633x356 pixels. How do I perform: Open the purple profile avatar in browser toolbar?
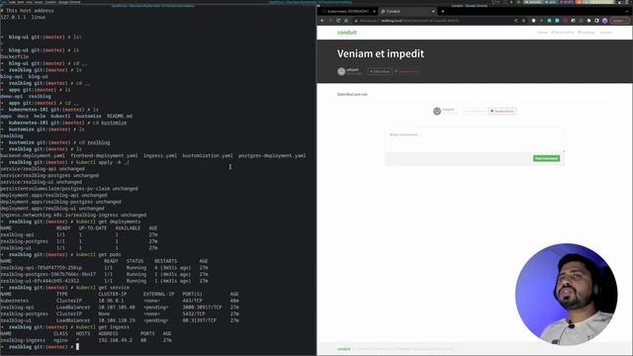pyautogui.click(x=604, y=20)
